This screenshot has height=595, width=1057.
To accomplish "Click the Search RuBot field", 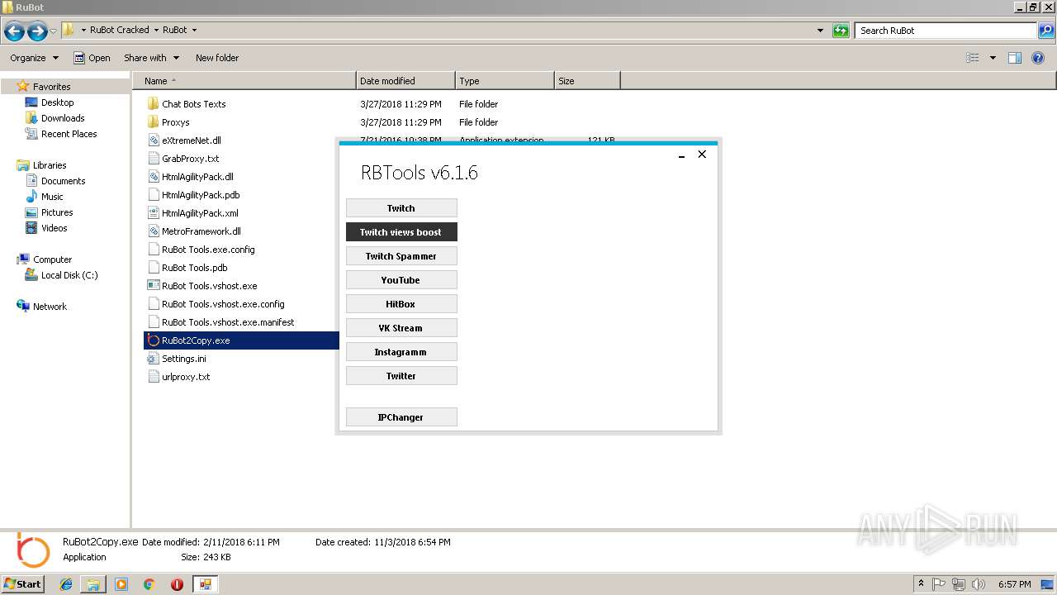I will click(x=946, y=31).
